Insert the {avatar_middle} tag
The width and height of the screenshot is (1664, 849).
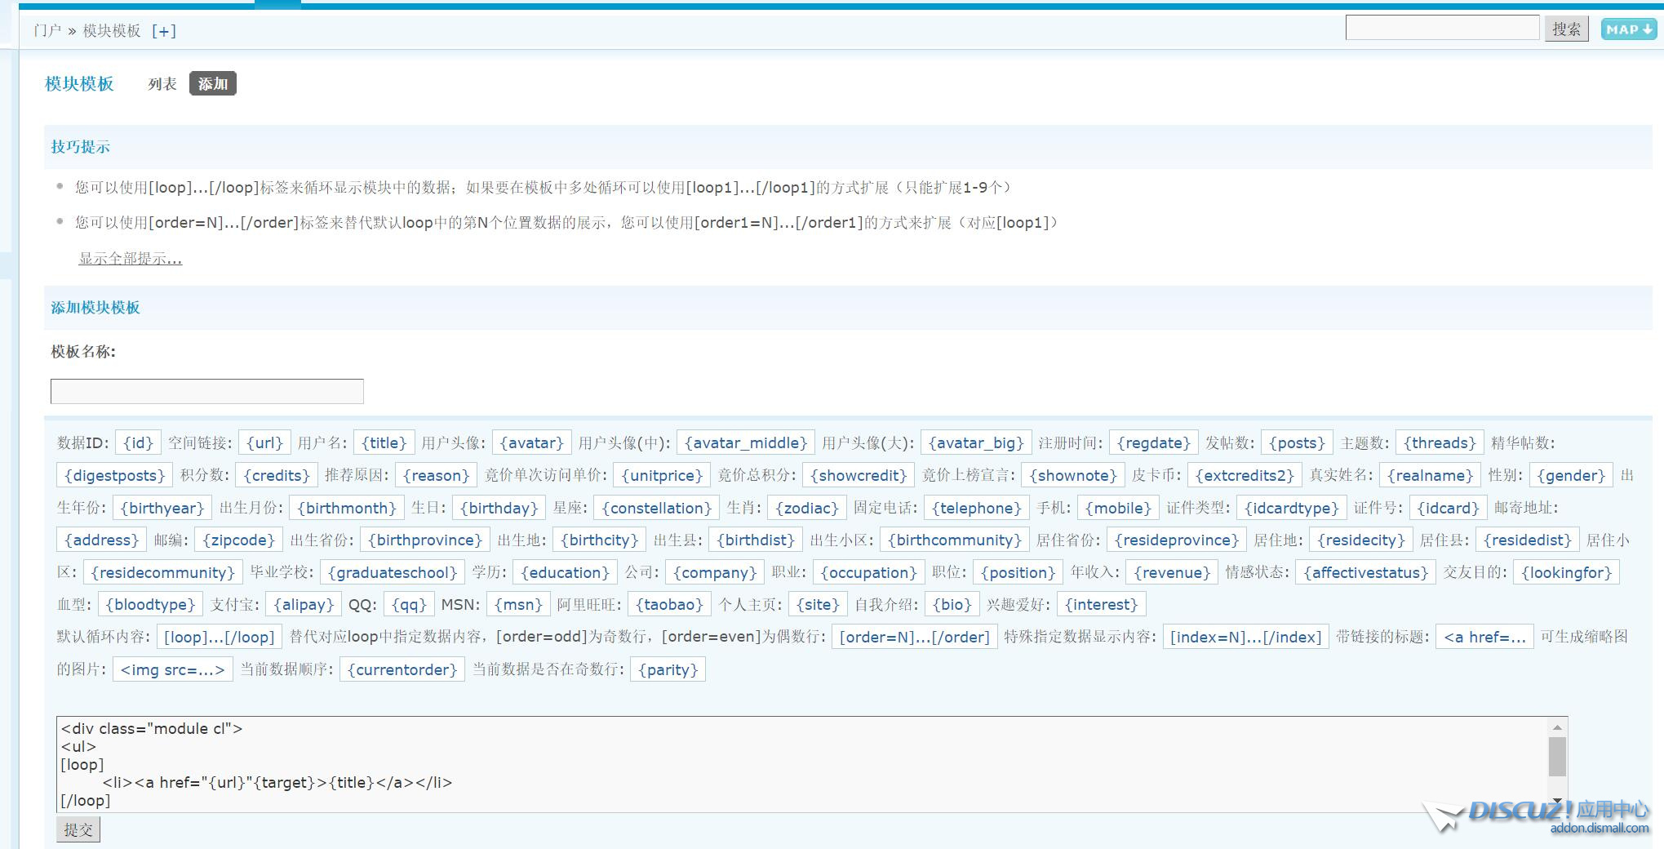point(746,443)
